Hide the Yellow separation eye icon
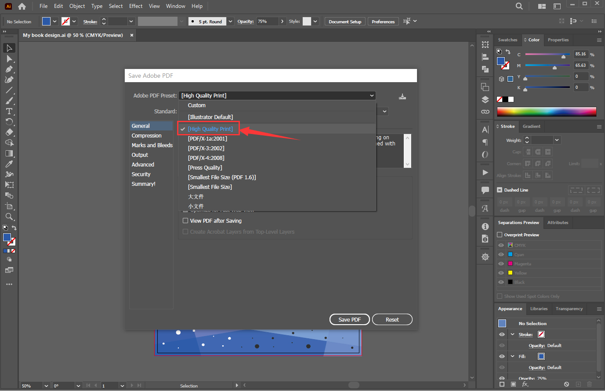The image size is (605, 391). tap(501, 273)
